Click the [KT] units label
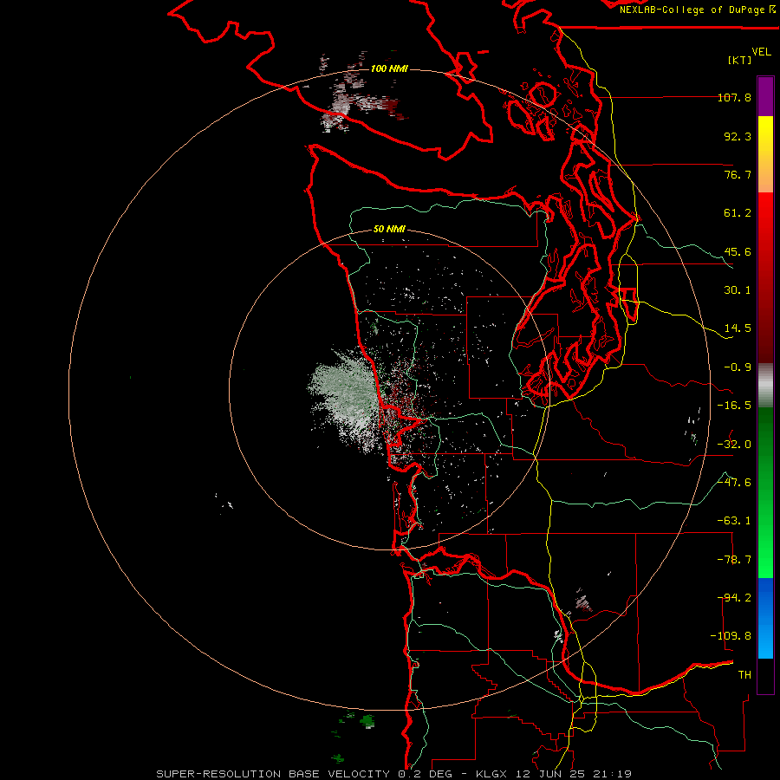Viewport: 780px width, 780px height. (x=739, y=60)
